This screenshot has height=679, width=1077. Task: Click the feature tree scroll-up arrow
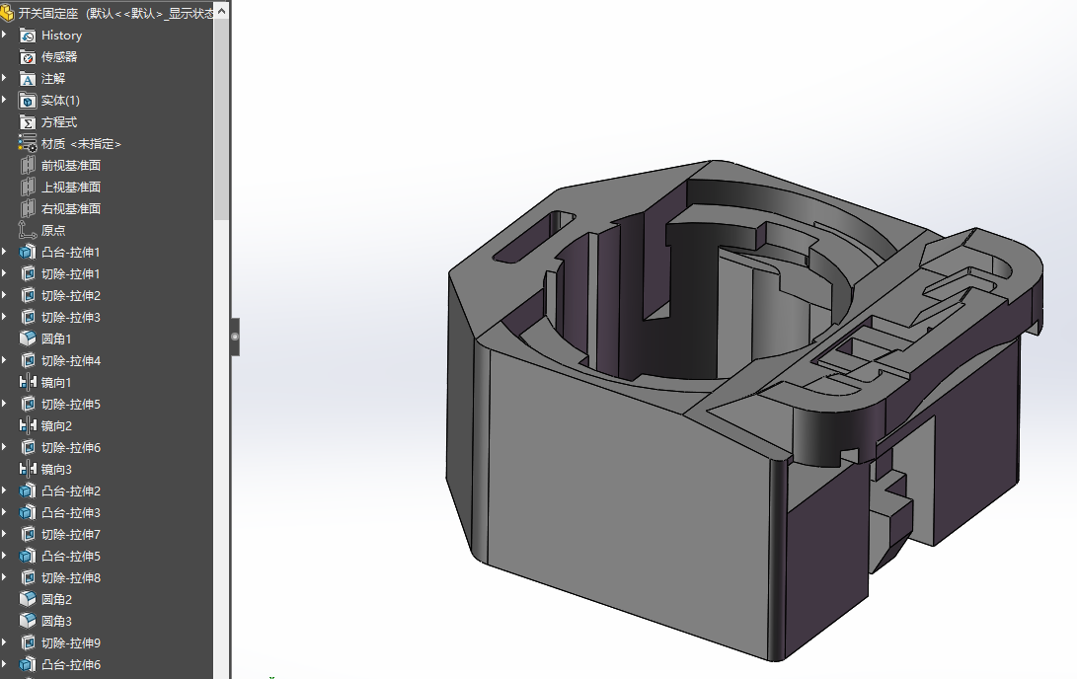click(221, 12)
